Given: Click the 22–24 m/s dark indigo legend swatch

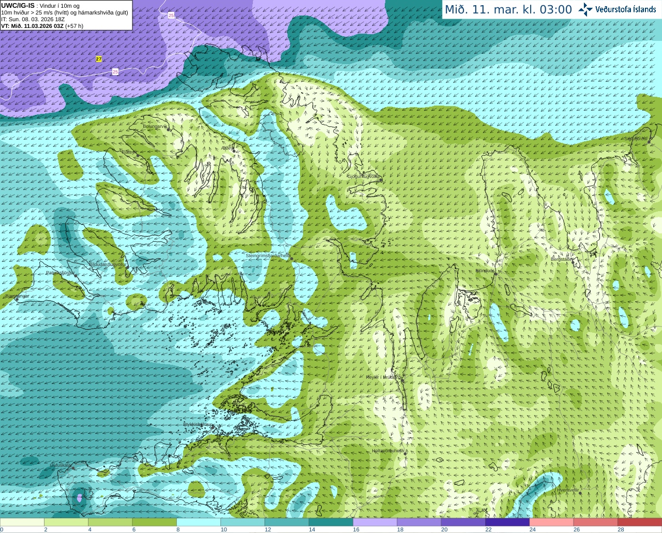Looking at the screenshot, I should (x=507, y=522).
